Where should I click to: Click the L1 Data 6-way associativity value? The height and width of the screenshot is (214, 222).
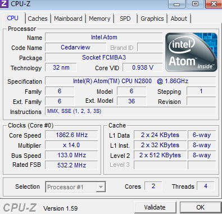pos(202,135)
